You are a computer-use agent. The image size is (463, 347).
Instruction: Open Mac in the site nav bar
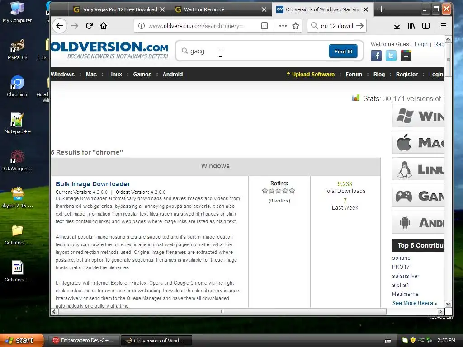click(91, 75)
